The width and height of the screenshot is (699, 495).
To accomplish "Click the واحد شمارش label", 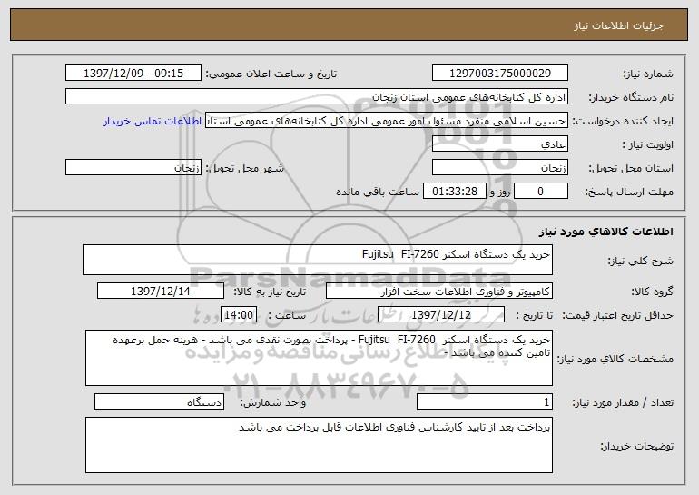I will click(273, 402).
